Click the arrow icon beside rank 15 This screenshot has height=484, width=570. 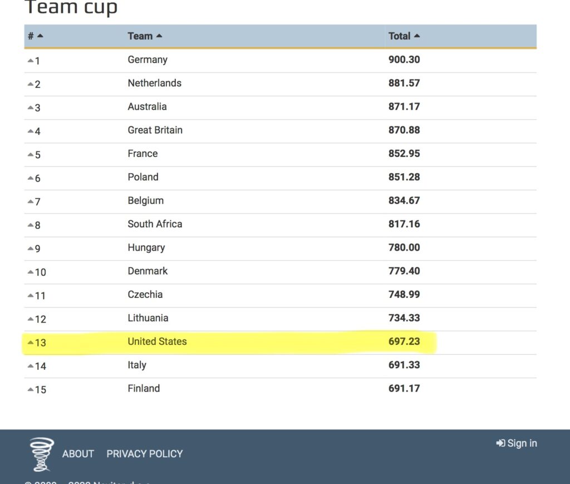click(31, 389)
